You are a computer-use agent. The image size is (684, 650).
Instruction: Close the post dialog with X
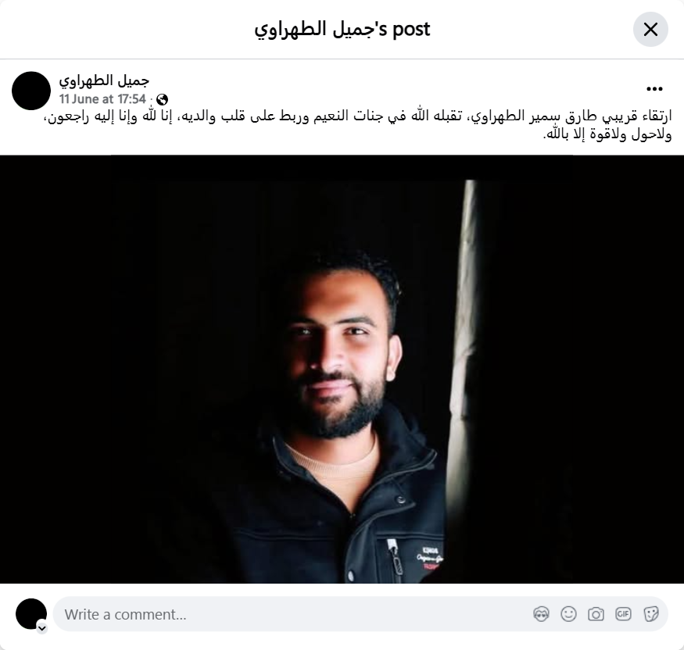(x=650, y=29)
